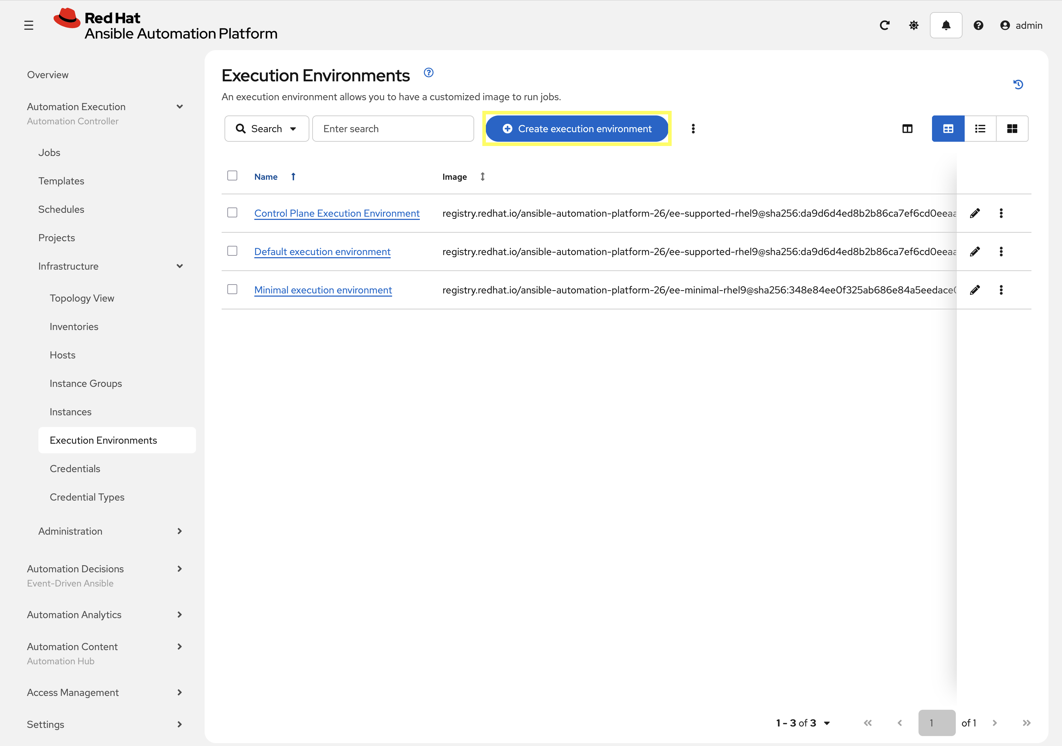Image resolution: width=1062 pixels, height=746 pixels.
Task: Open the kebab menu beside Create execution environment
Action: coord(693,129)
